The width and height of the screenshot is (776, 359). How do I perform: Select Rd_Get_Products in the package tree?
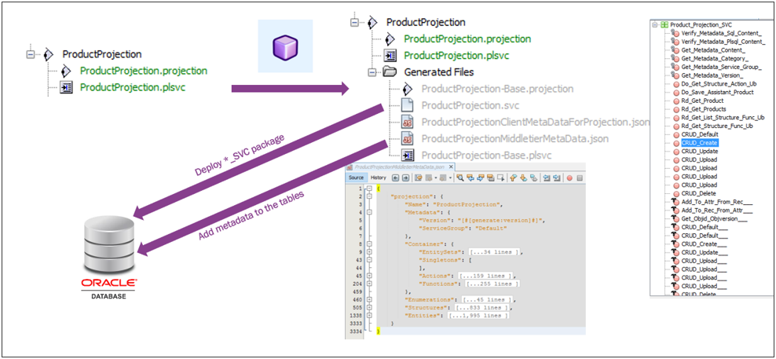(703, 109)
